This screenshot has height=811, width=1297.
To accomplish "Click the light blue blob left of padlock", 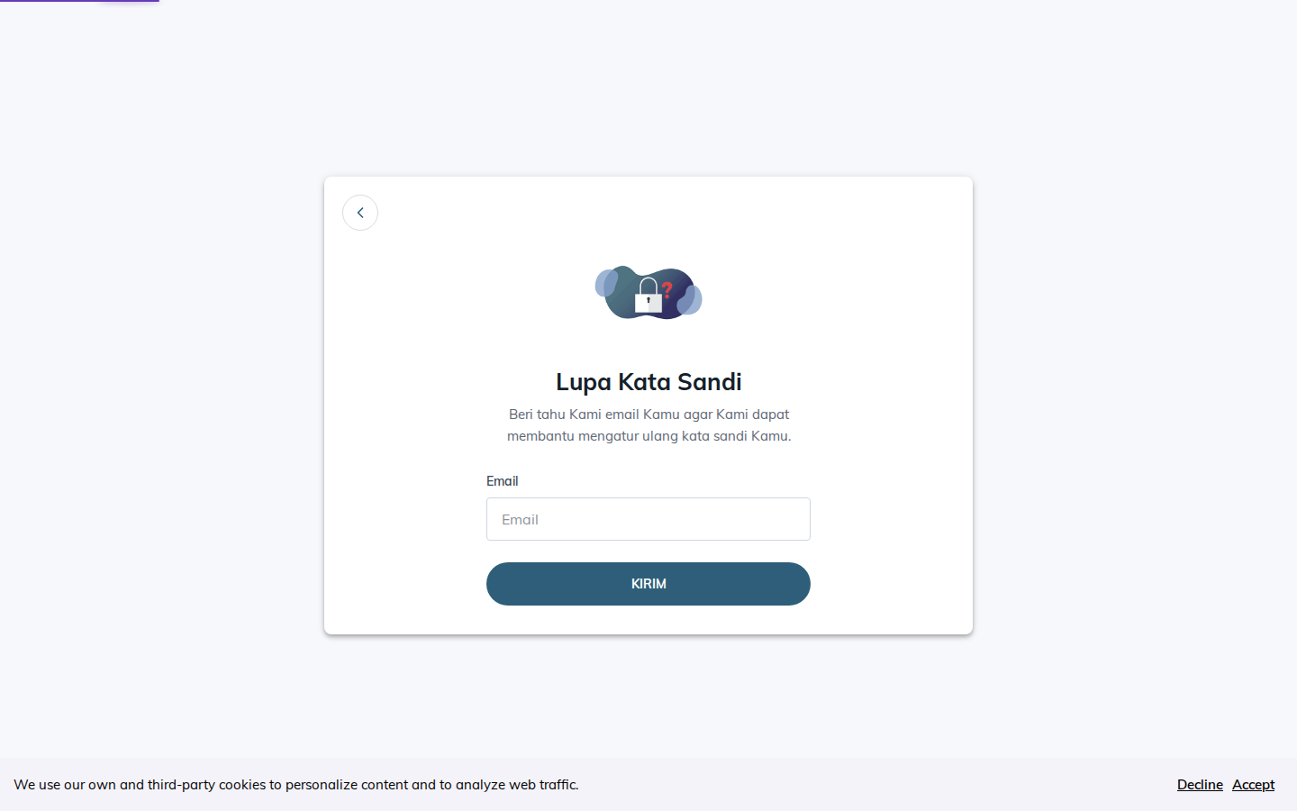I will 606,283.
